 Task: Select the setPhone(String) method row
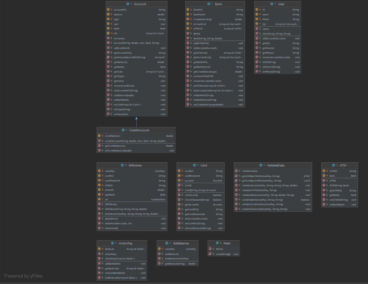click(278, 72)
